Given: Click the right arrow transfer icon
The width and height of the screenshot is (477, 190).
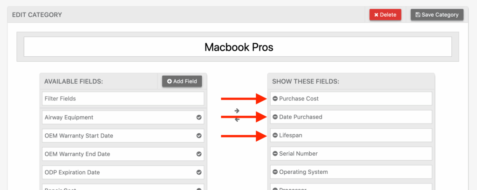Looking at the screenshot, I should [x=237, y=111].
